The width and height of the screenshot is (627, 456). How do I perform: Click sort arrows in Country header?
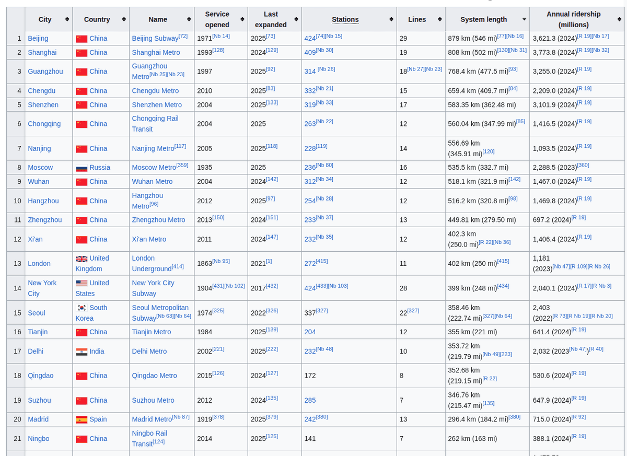point(124,19)
